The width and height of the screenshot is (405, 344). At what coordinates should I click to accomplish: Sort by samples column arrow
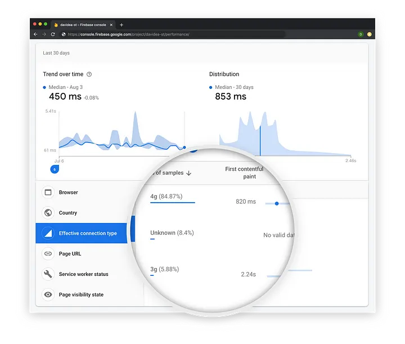click(x=189, y=173)
